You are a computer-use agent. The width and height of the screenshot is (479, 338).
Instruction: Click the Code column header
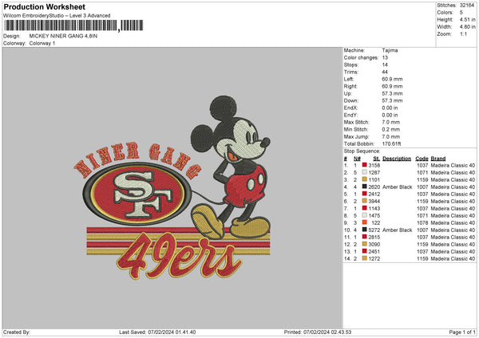(422, 159)
